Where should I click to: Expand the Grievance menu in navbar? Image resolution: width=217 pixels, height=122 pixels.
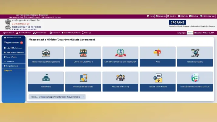click(x=55, y=33)
